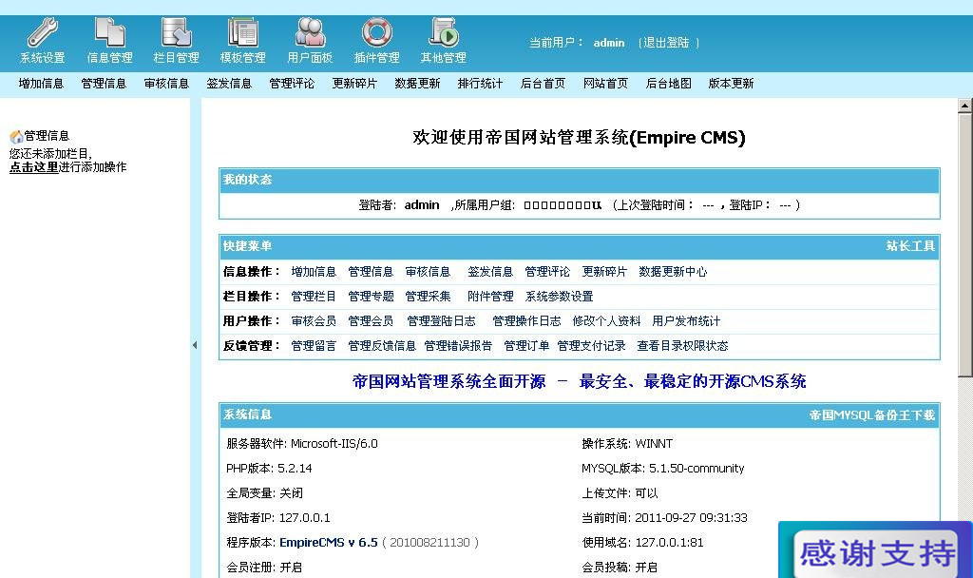Open 系统参数设置 link
The height and width of the screenshot is (578, 973).
(x=559, y=297)
